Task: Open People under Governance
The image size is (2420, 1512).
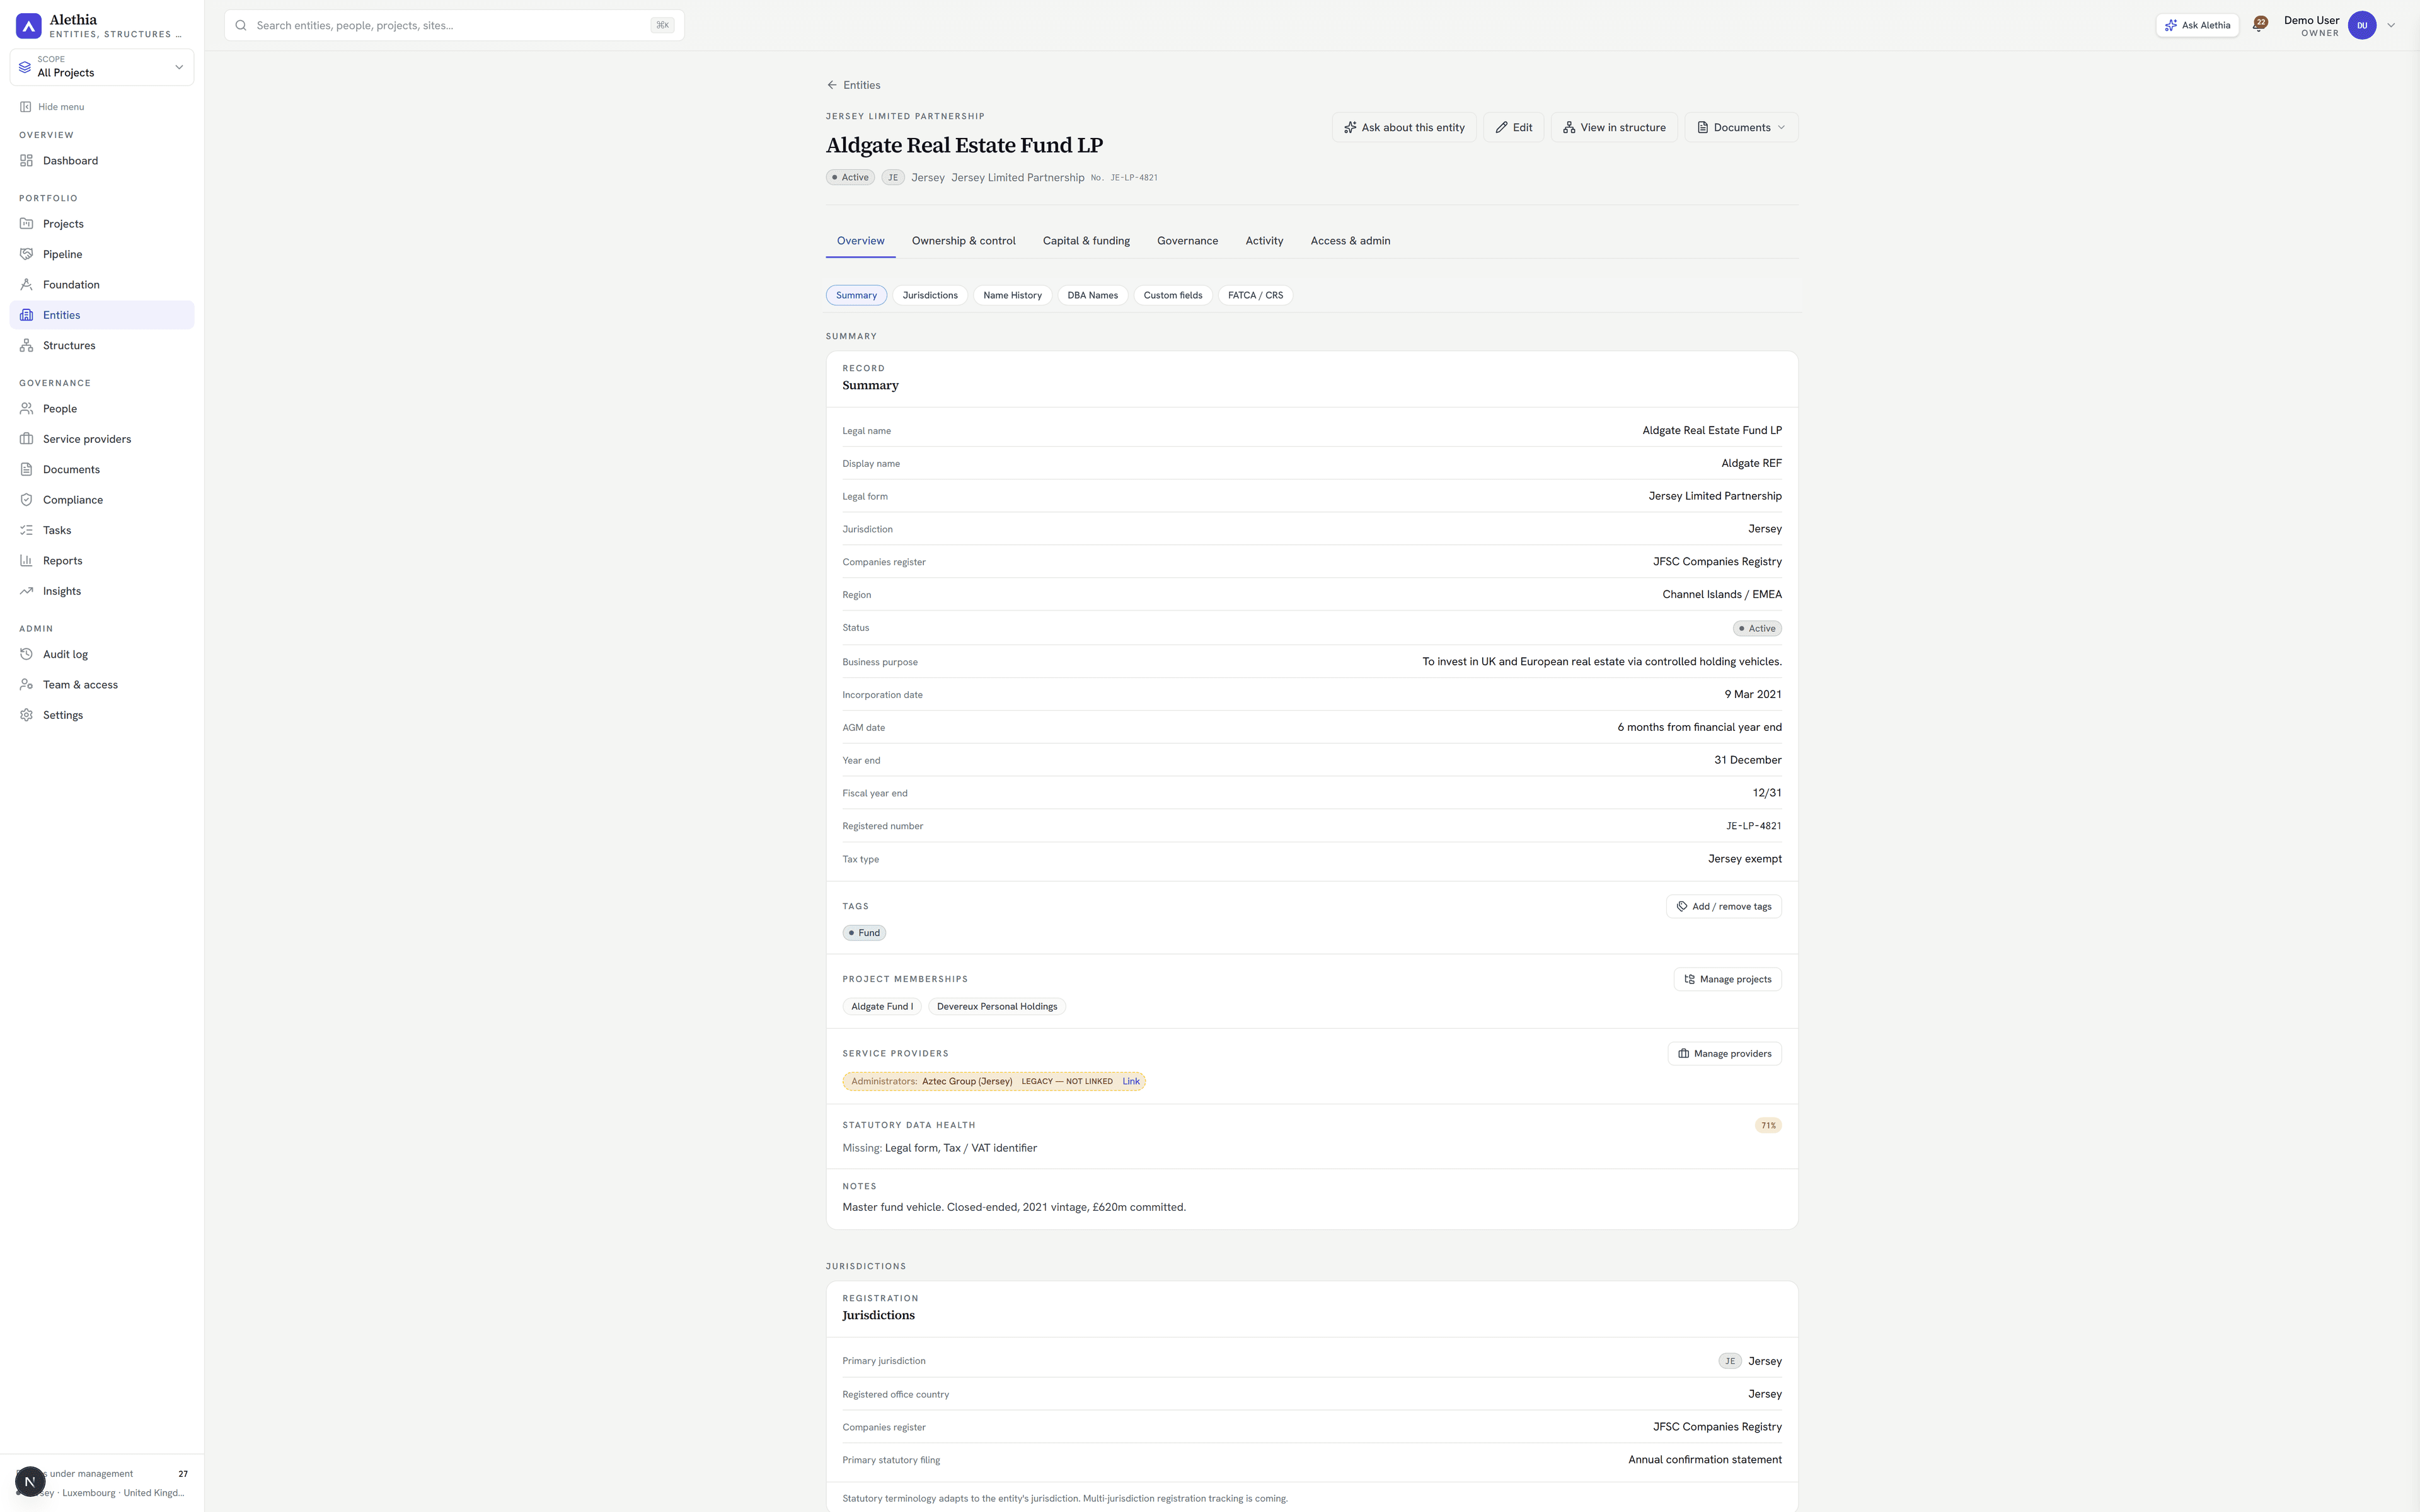Action: (101, 409)
